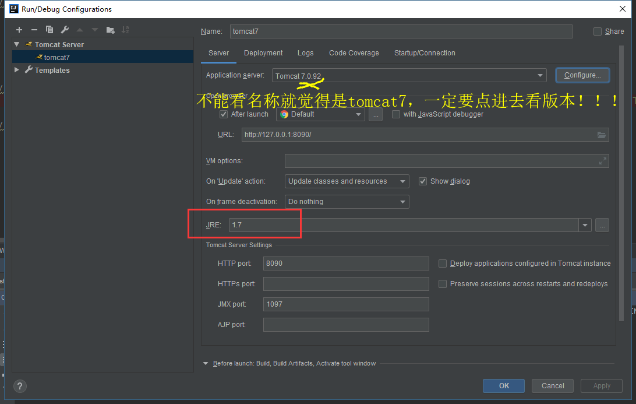Open the Application server dropdown
This screenshot has width=636, height=404.
[x=540, y=75]
